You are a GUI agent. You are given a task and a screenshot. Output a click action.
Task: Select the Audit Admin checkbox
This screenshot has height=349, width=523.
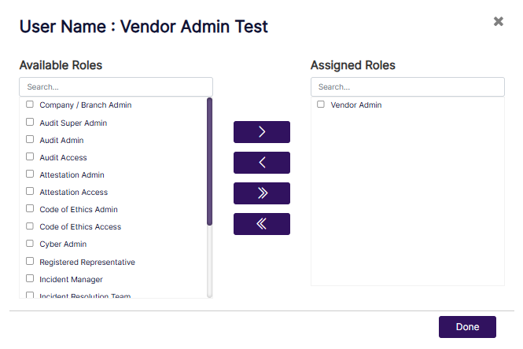(30, 139)
